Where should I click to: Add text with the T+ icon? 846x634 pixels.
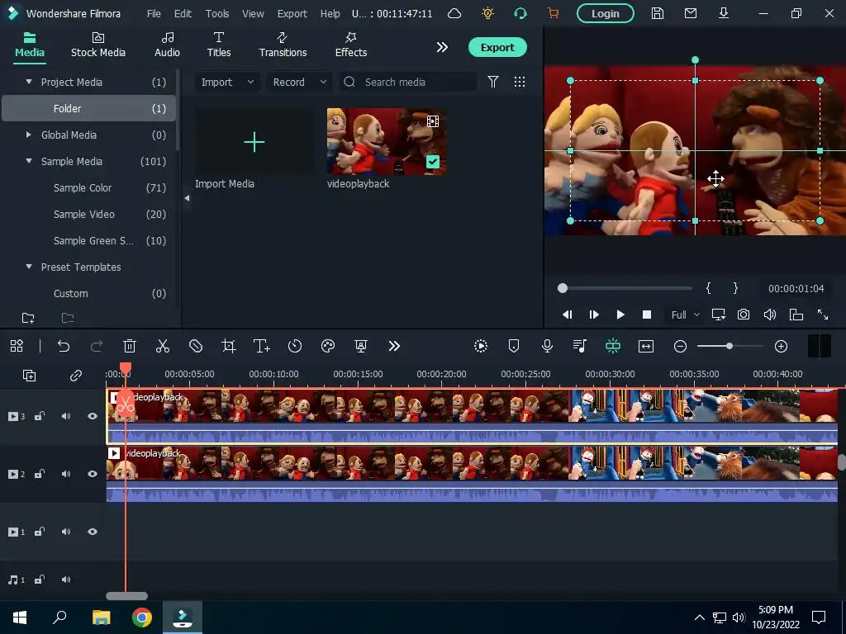(x=262, y=346)
